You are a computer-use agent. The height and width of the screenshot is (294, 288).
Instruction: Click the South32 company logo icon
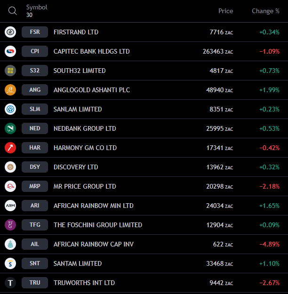(10, 71)
